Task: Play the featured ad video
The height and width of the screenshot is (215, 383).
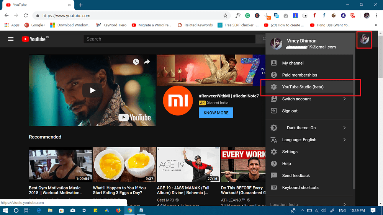Action: pos(92,90)
